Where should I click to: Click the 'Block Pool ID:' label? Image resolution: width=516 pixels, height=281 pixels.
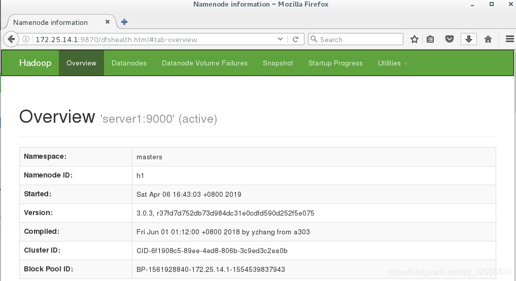coord(48,269)
